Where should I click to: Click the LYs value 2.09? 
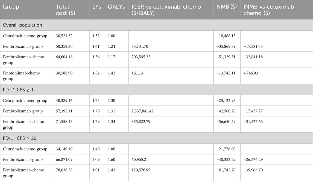click(x=95, y=160)
